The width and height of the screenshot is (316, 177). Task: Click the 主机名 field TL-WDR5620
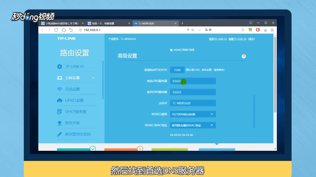pyautogui.click(x=193, y=103)
